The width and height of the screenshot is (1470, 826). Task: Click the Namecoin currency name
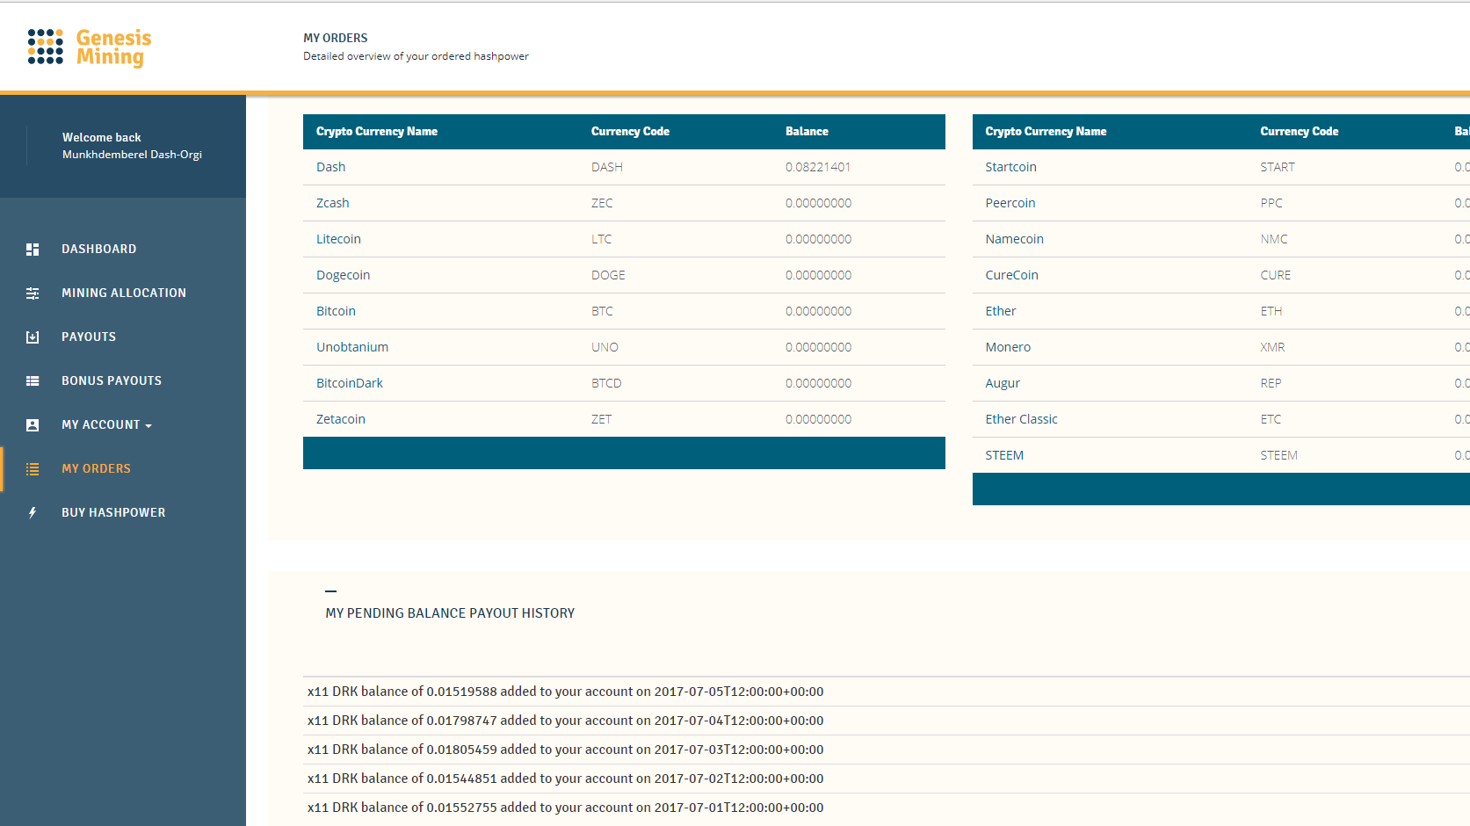pos(1014,239)
